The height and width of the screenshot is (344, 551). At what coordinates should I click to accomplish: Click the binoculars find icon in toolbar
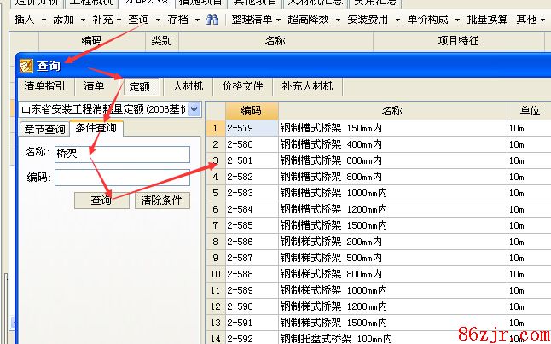[x=212, y=20]
